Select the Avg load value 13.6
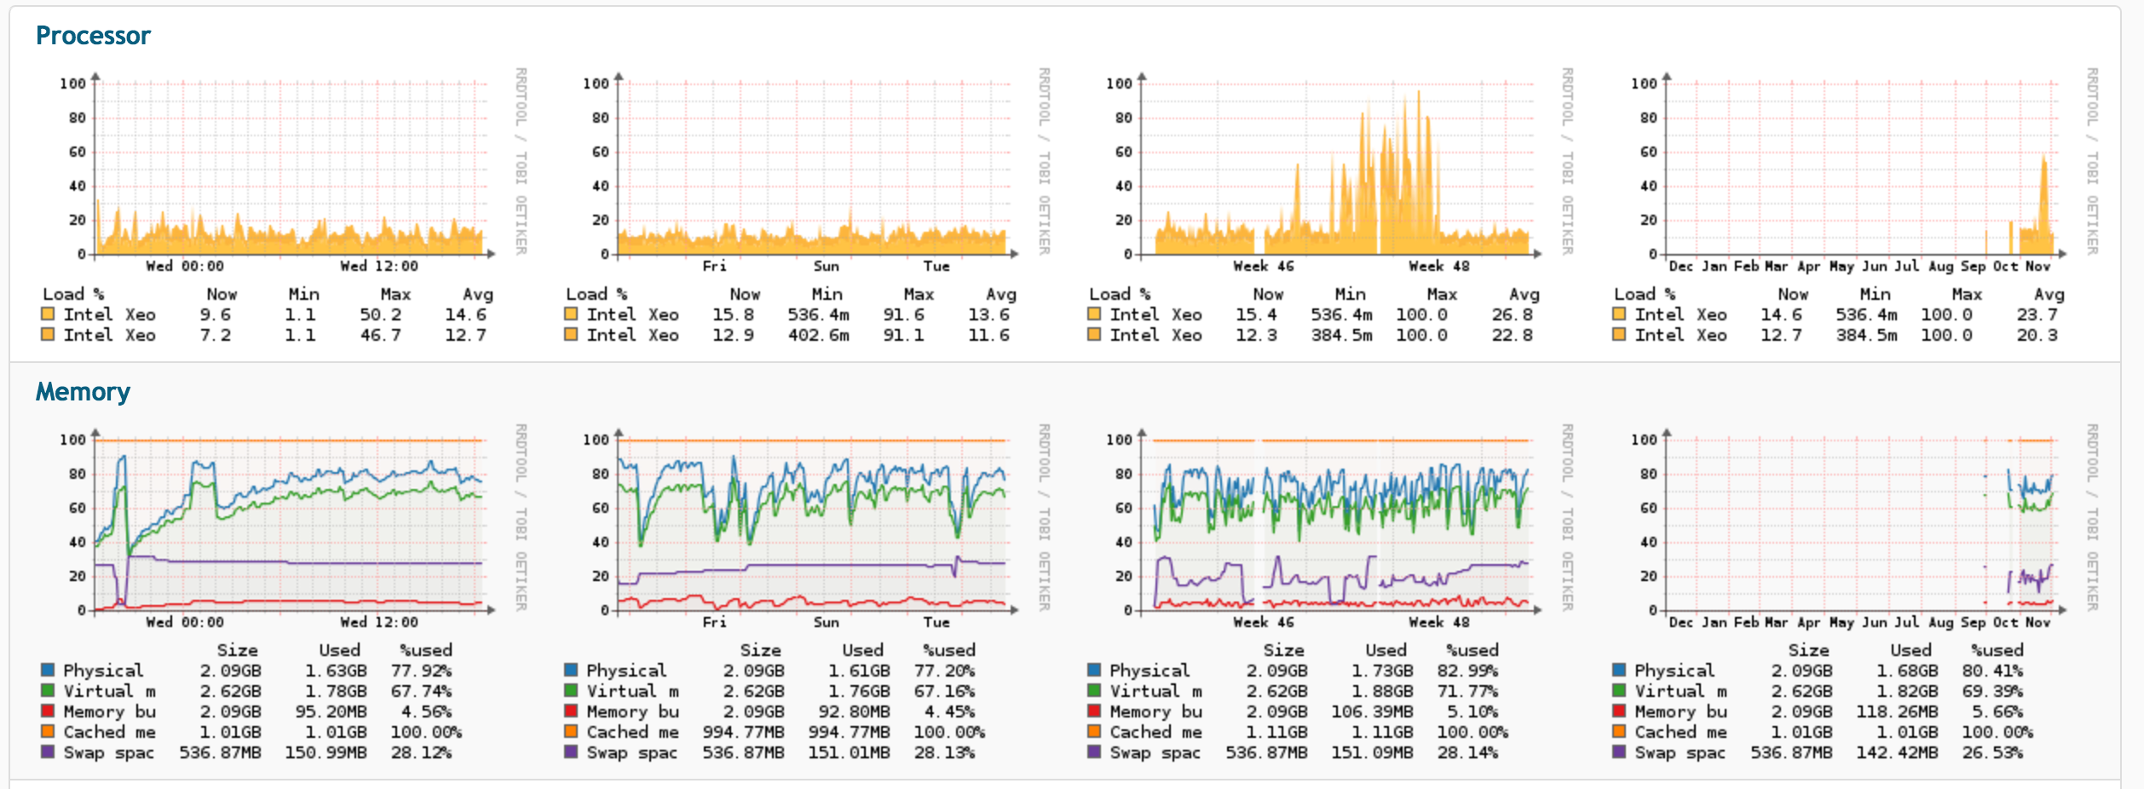This screenshot has width=2144, height=789. pyautogui.click(x=988, y=314)
